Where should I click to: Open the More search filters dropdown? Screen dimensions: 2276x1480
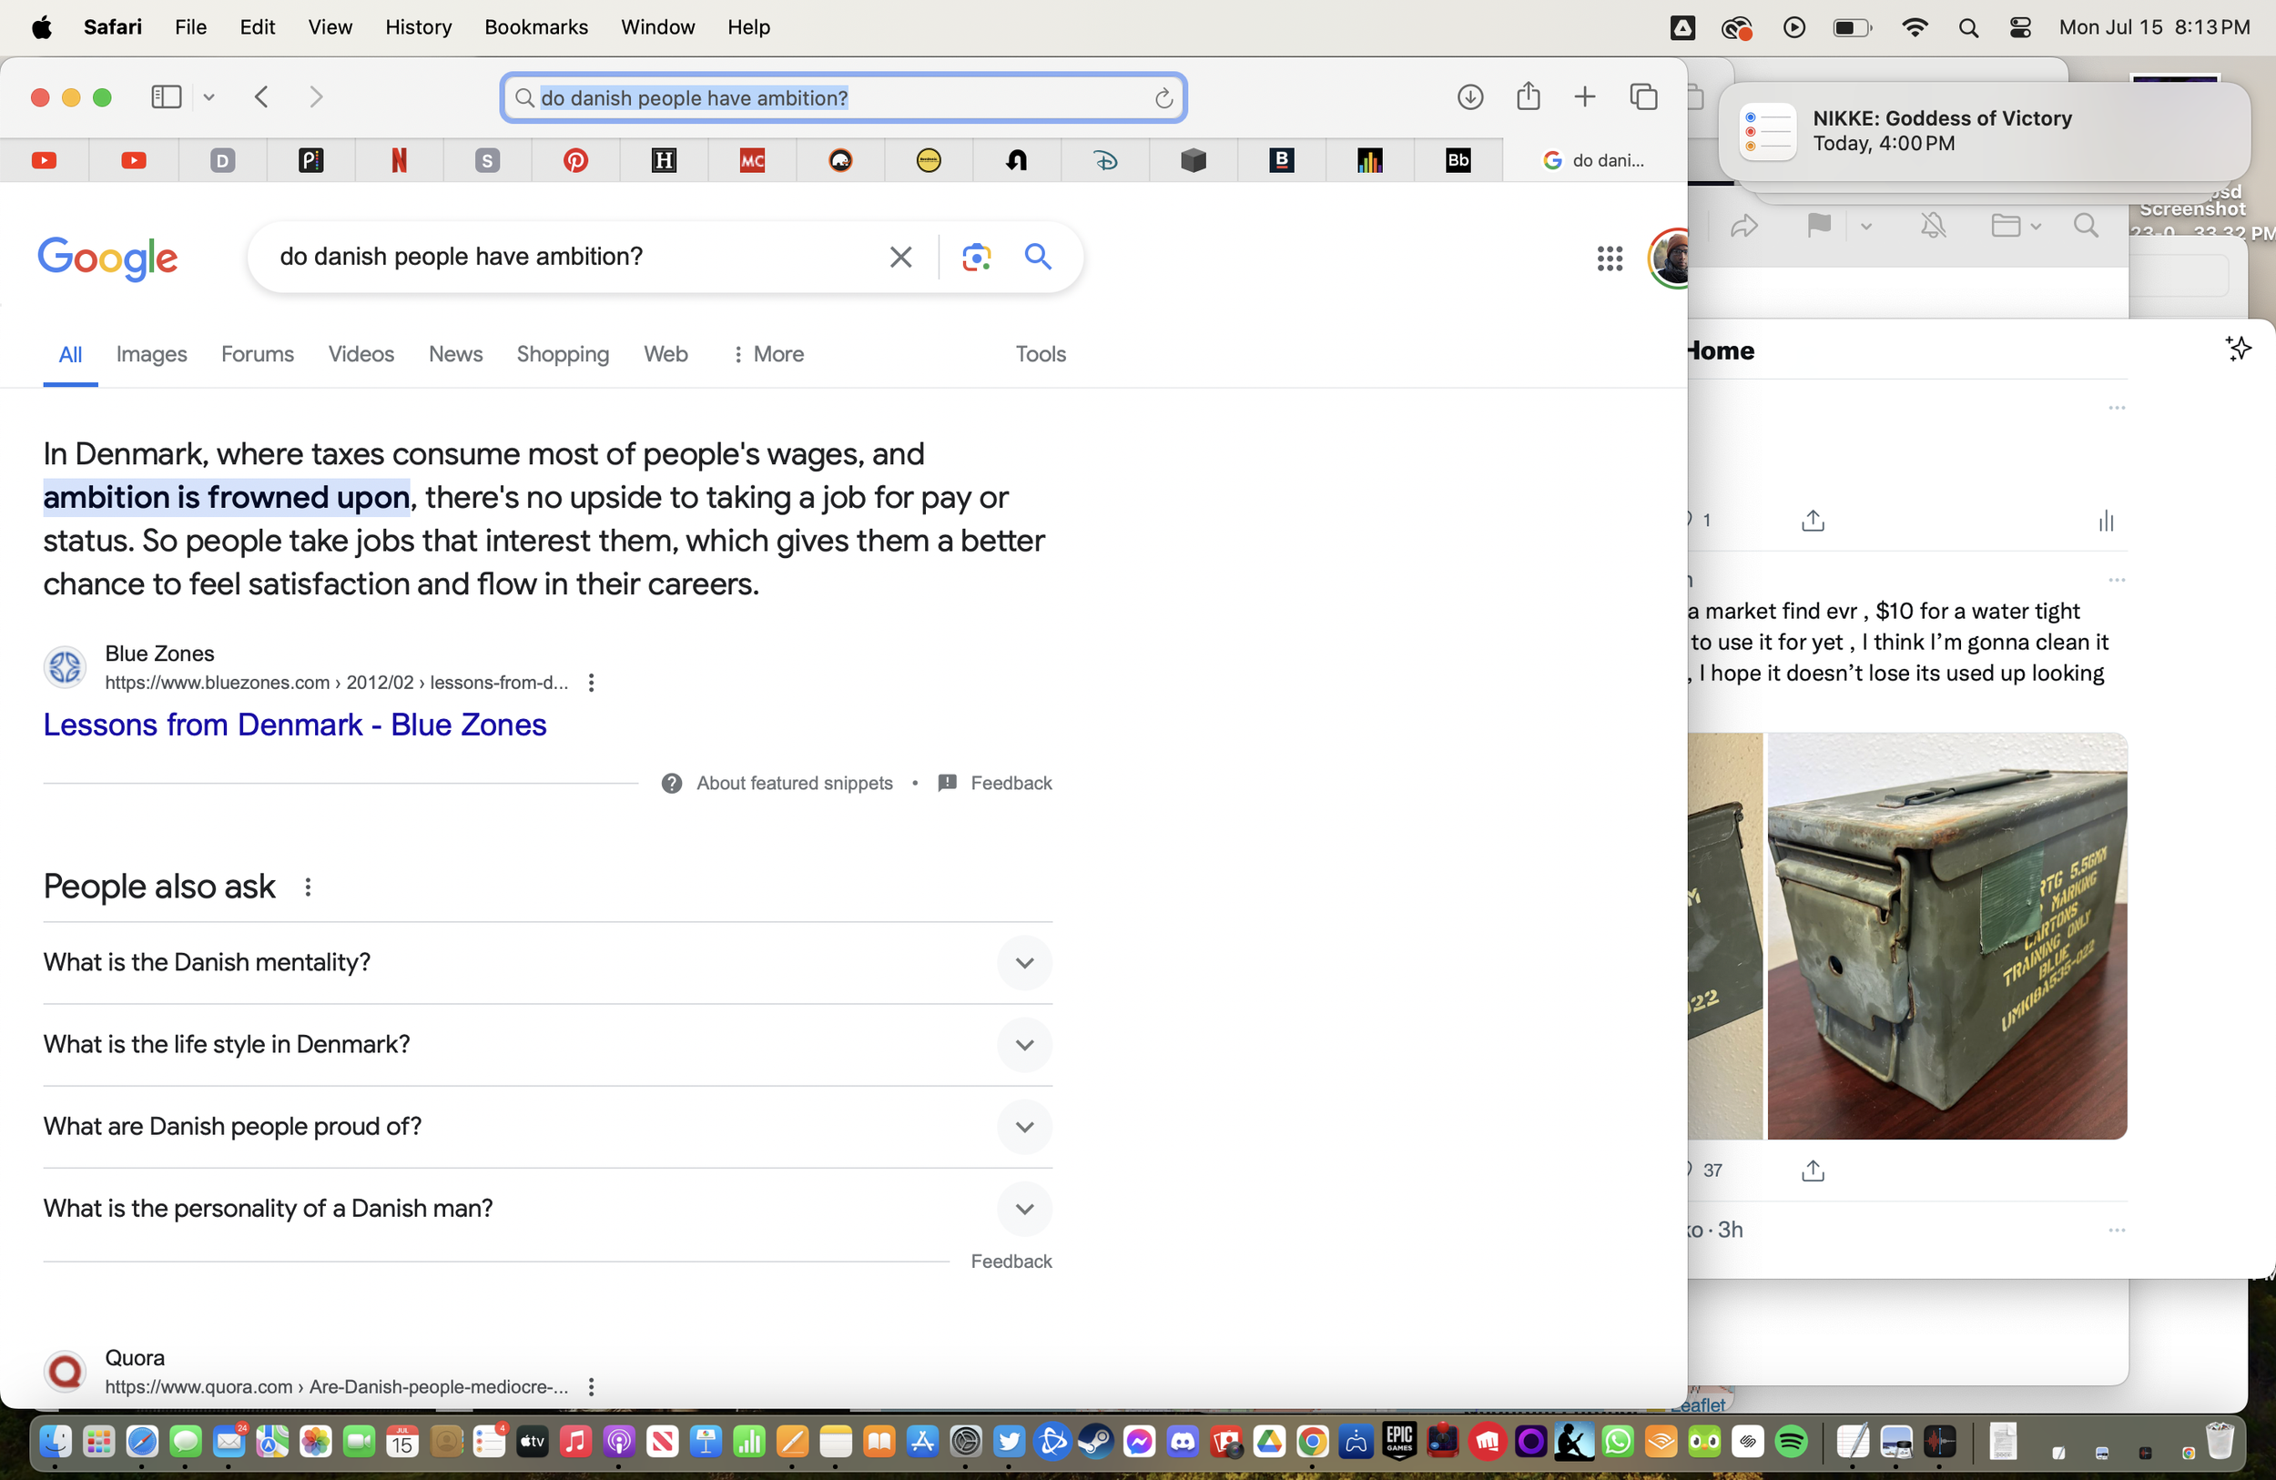pyautogui.click(x=767, y=354)
